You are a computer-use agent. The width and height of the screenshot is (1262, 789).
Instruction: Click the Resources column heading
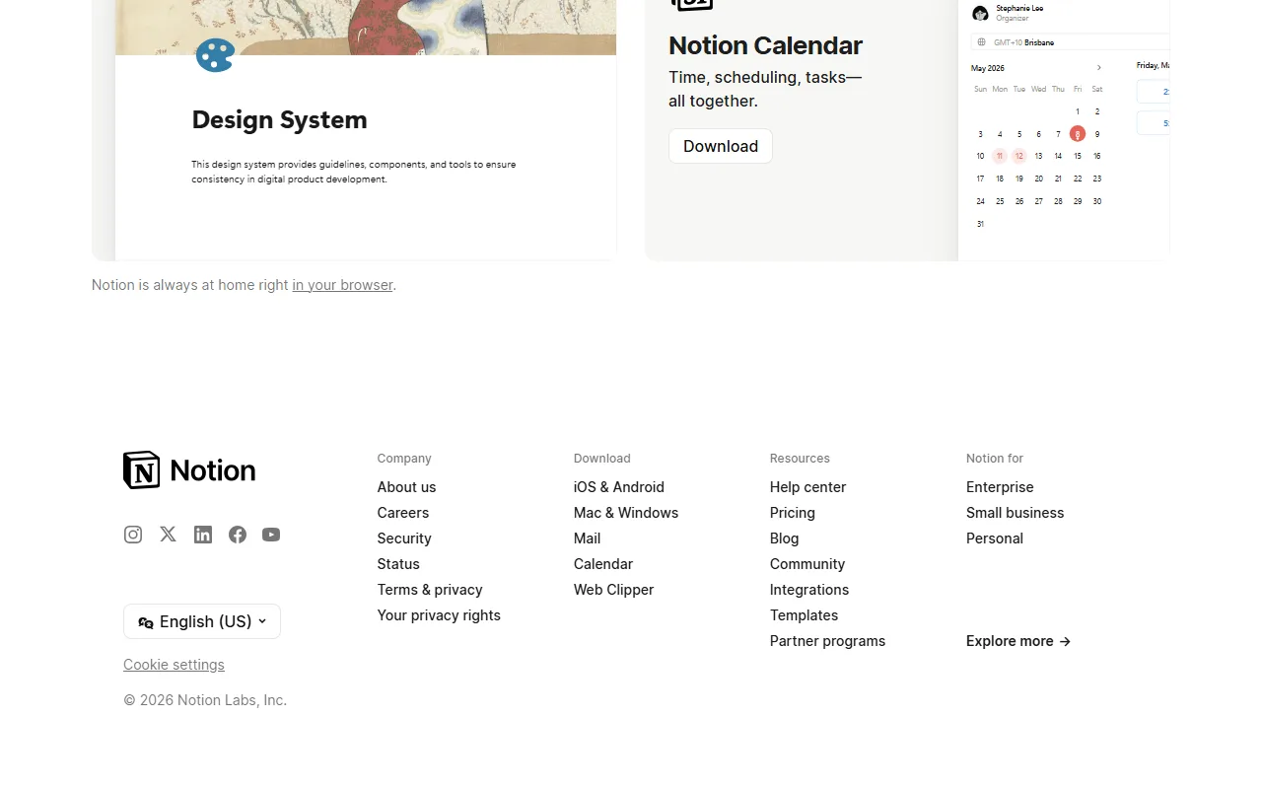pyautogui.click(x=800, y=459)
